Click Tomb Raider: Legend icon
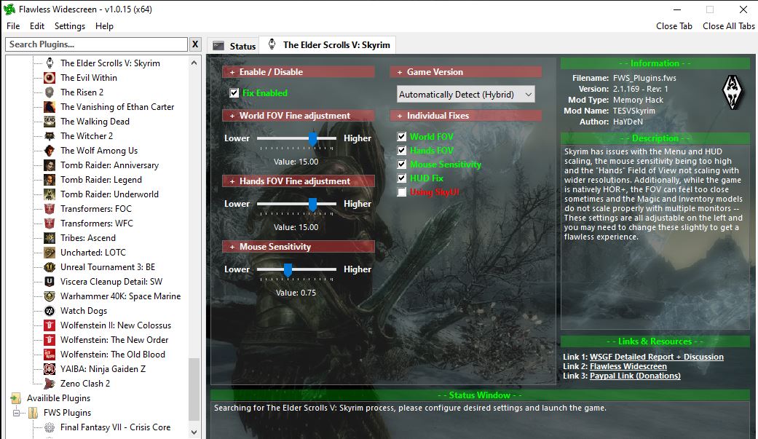Image resolution: width=758 pixels, height=439 pixels. 50,179
